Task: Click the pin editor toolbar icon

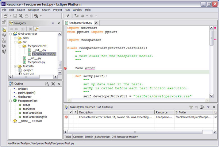Action: pyautogui.click(x=68, y=16)
